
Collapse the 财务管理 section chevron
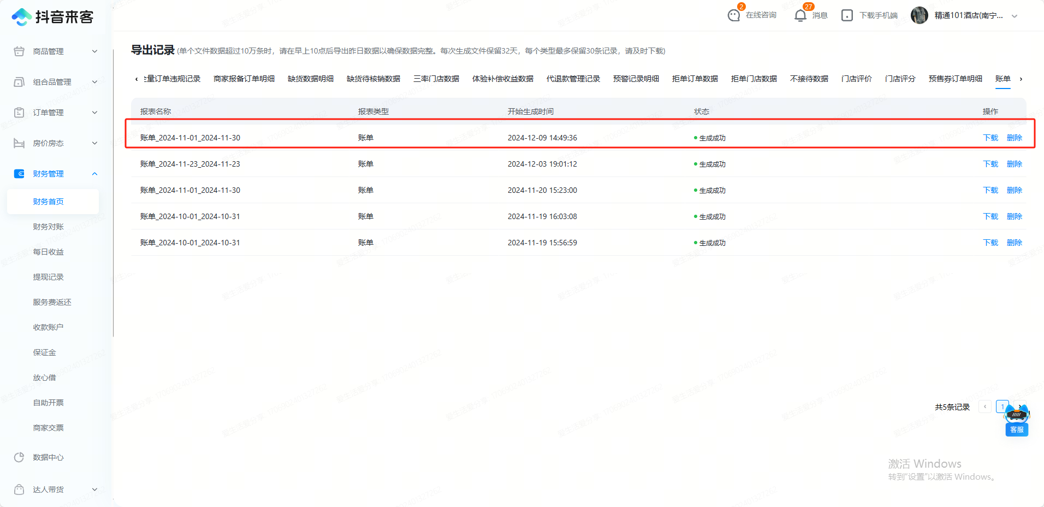click(x=94, y=174)
